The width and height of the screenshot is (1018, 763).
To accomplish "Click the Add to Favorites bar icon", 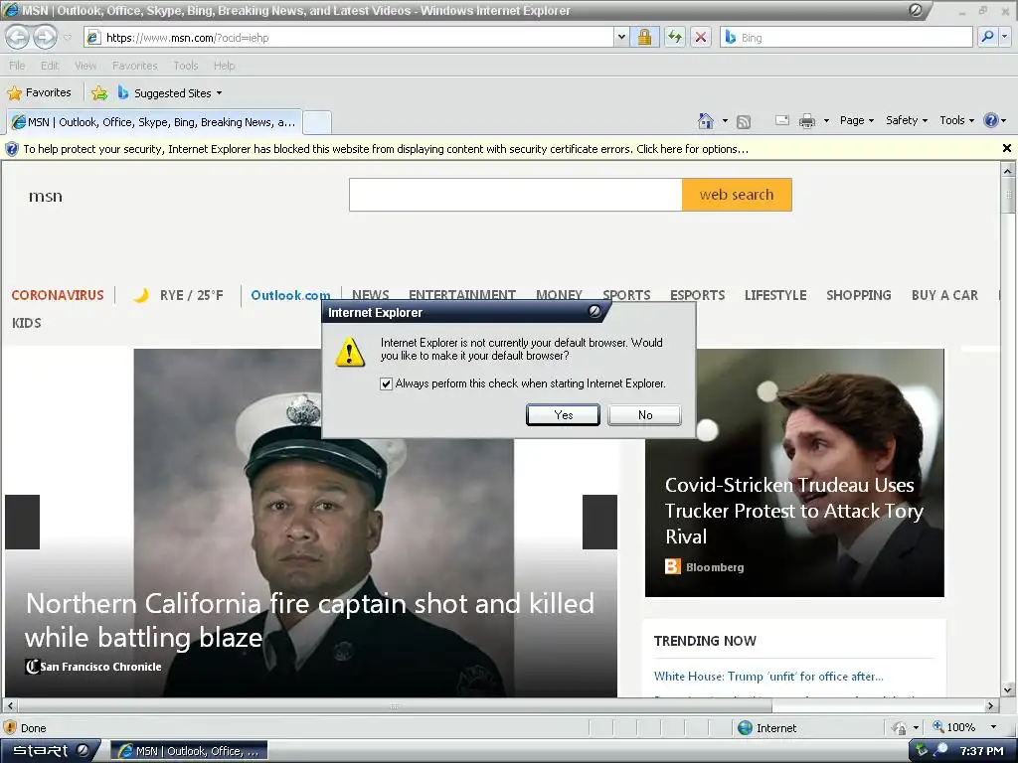I will pyautogui.click(x=99, y=92).
